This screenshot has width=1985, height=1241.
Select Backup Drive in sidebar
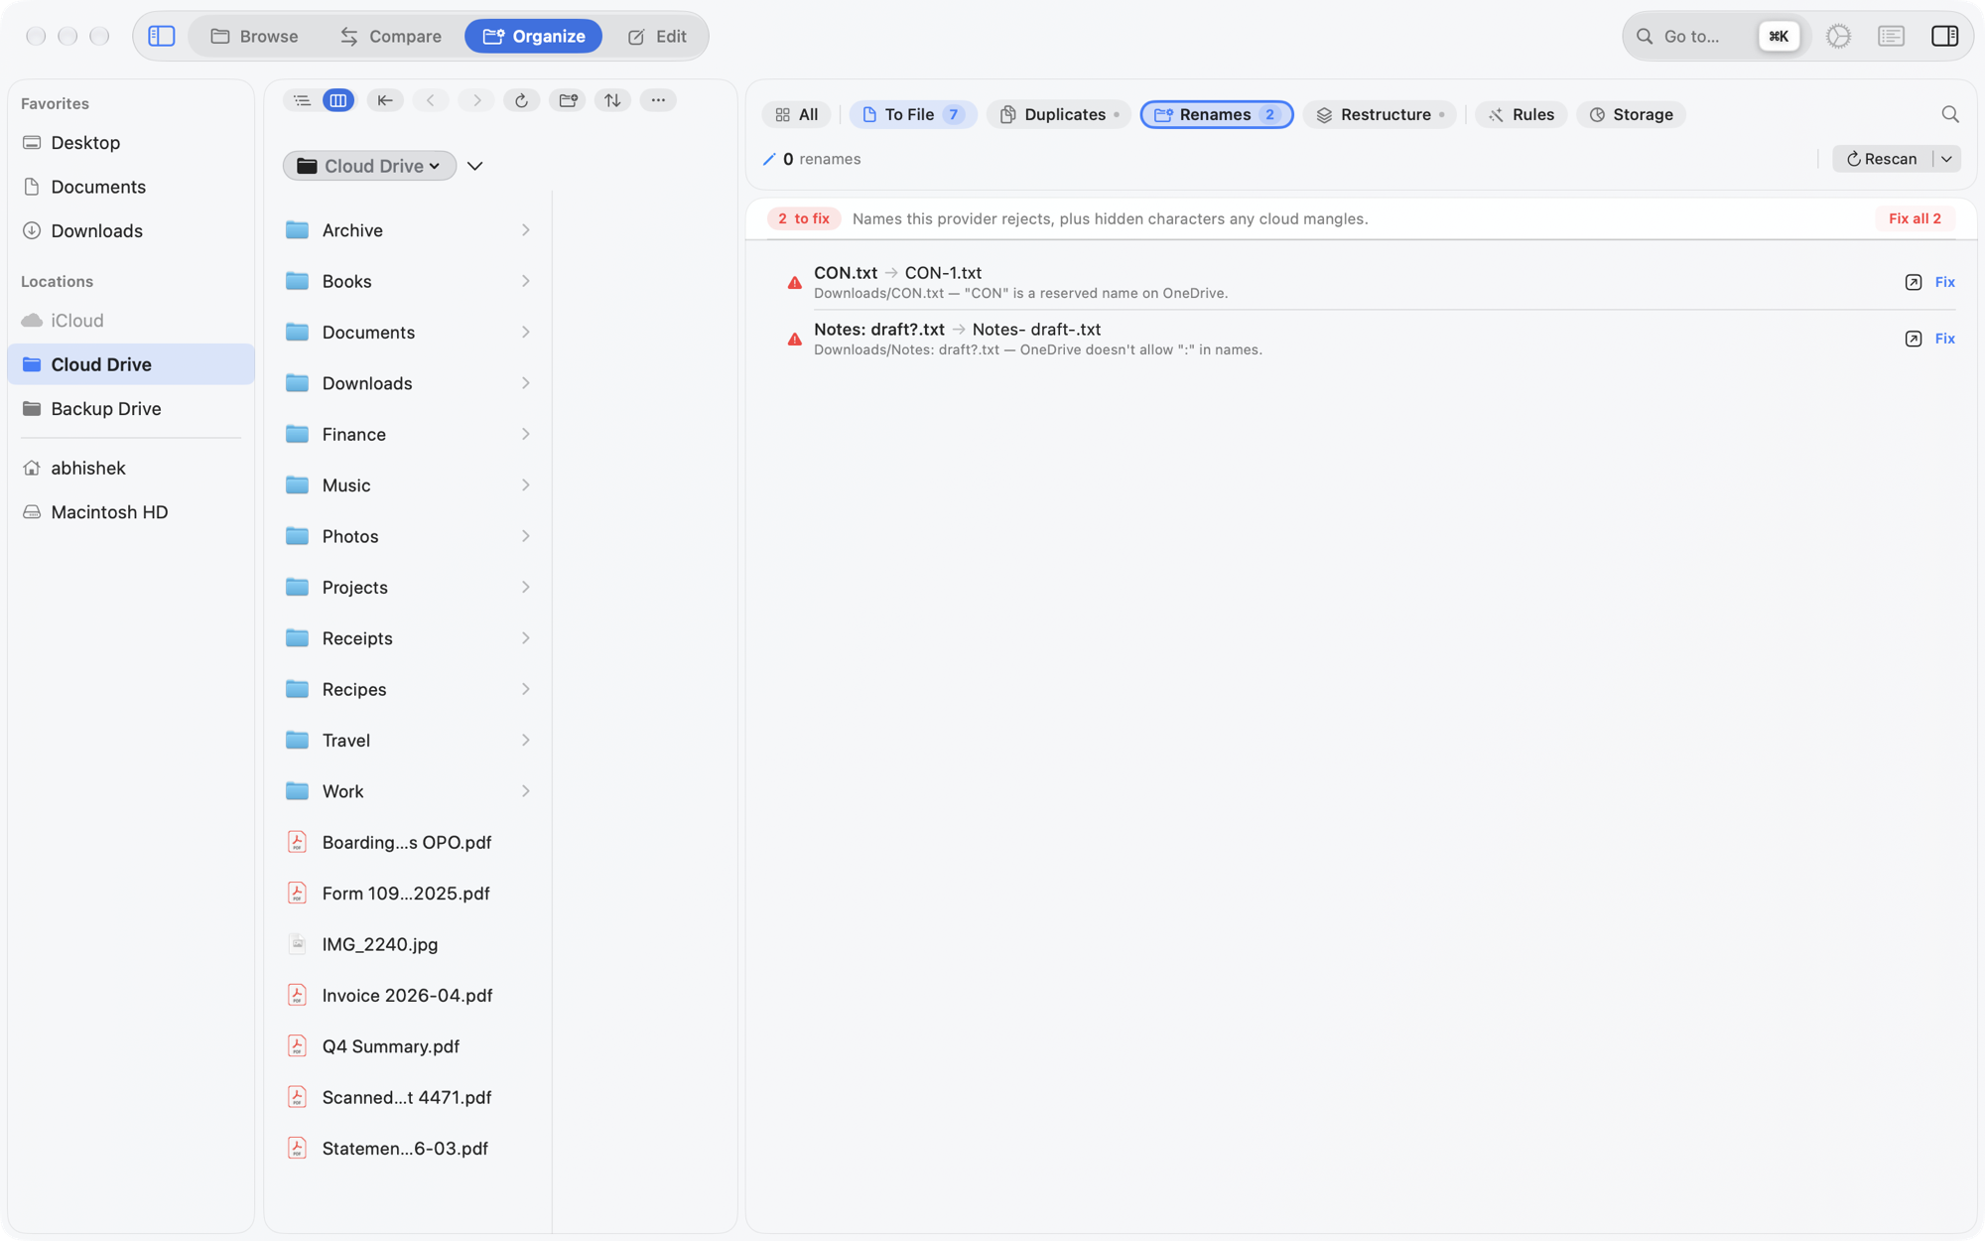click(x=131, y=409)
